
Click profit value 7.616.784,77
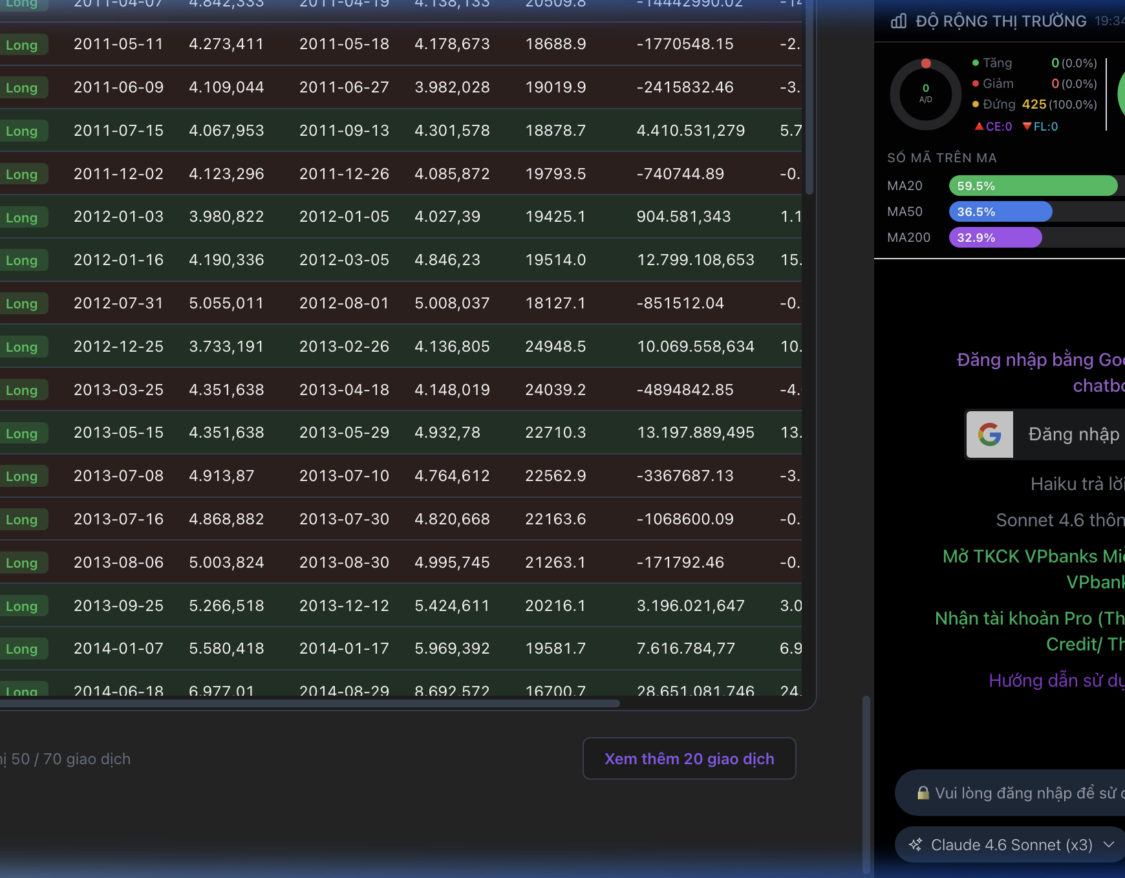tap(686, 648)
